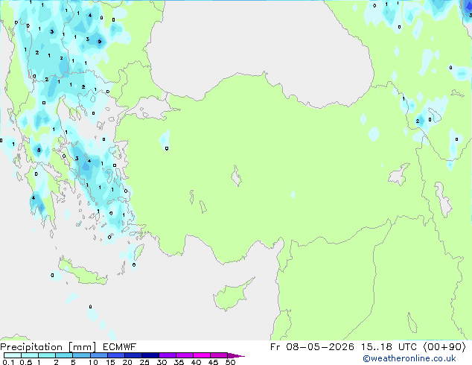This screenshot has height=365, width=472.
Task: Click the '15' legend scale label
Action: [110, 362]
